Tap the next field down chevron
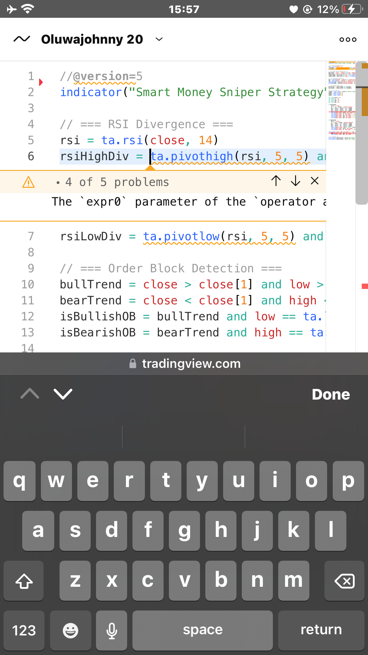The width and height of the screenshot is (368, 655). [63, 394]
